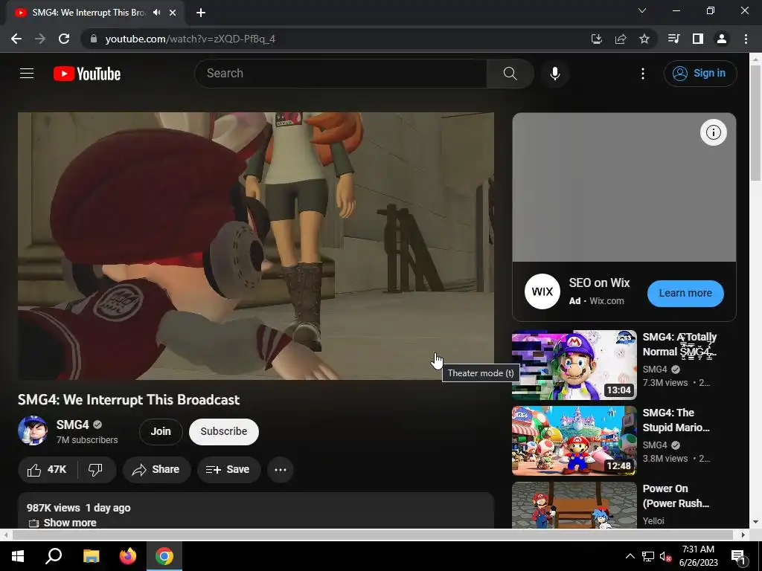The width and height of the screenshot is (762, 571).
Task: Mute the tab via speaker icon
Action: click(x=156, y=13)
